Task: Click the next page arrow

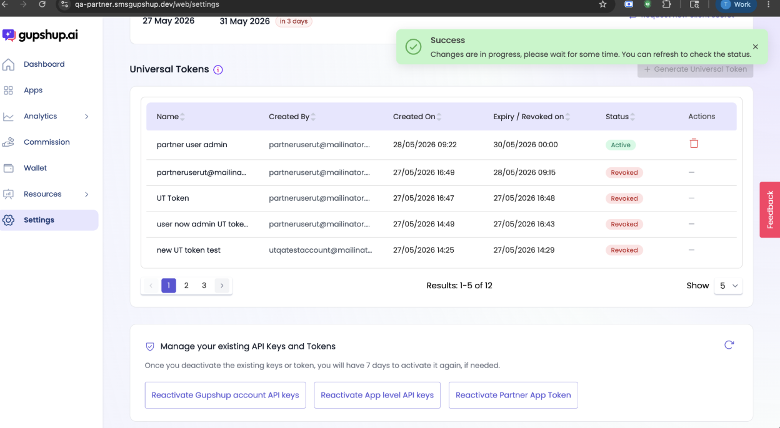Action: (x=222, y=286)
